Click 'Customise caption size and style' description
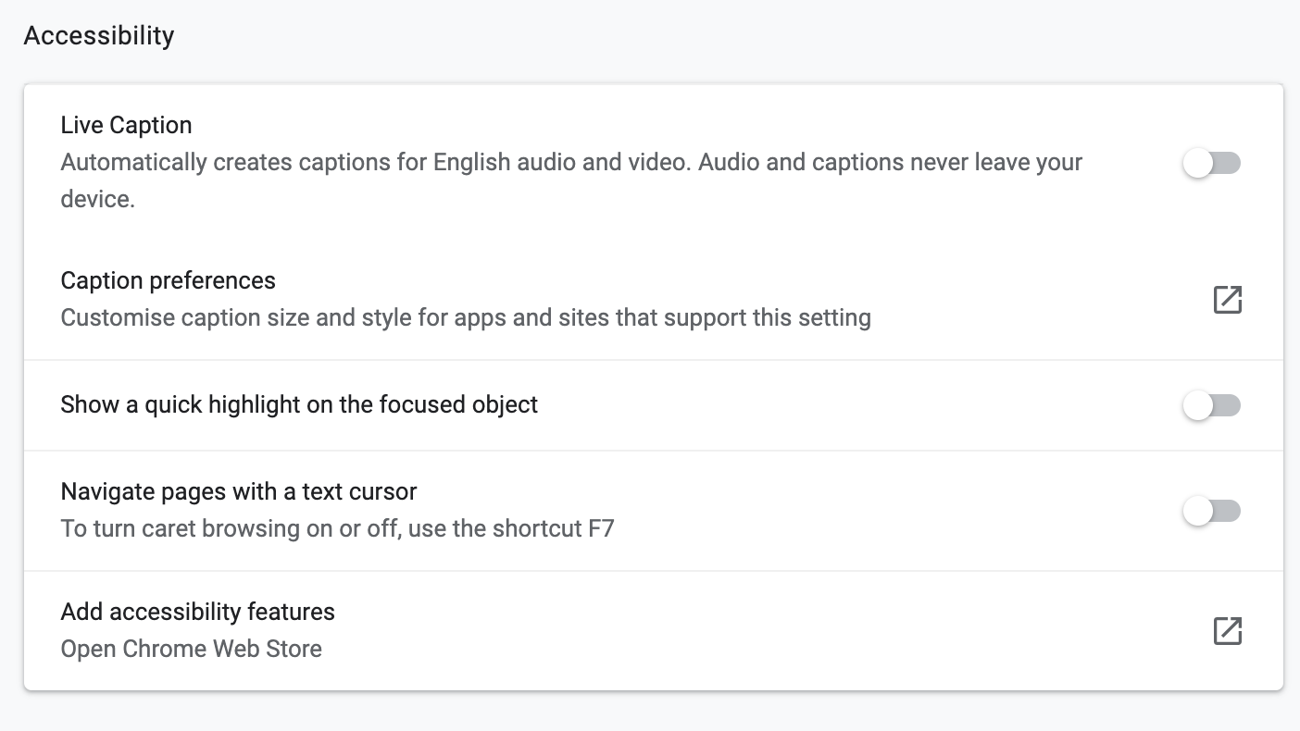Screen dimensions: 1300x731 click(x=465, y=318)
